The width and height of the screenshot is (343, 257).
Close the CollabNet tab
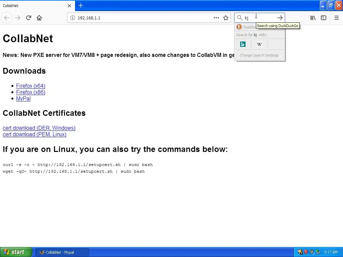pos(69,5)
